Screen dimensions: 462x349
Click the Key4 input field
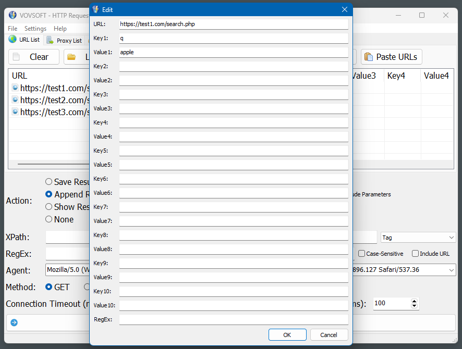pyautogui.click(x=234, y=123)
